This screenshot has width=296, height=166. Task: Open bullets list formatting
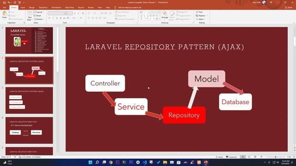tap(89, 13)
